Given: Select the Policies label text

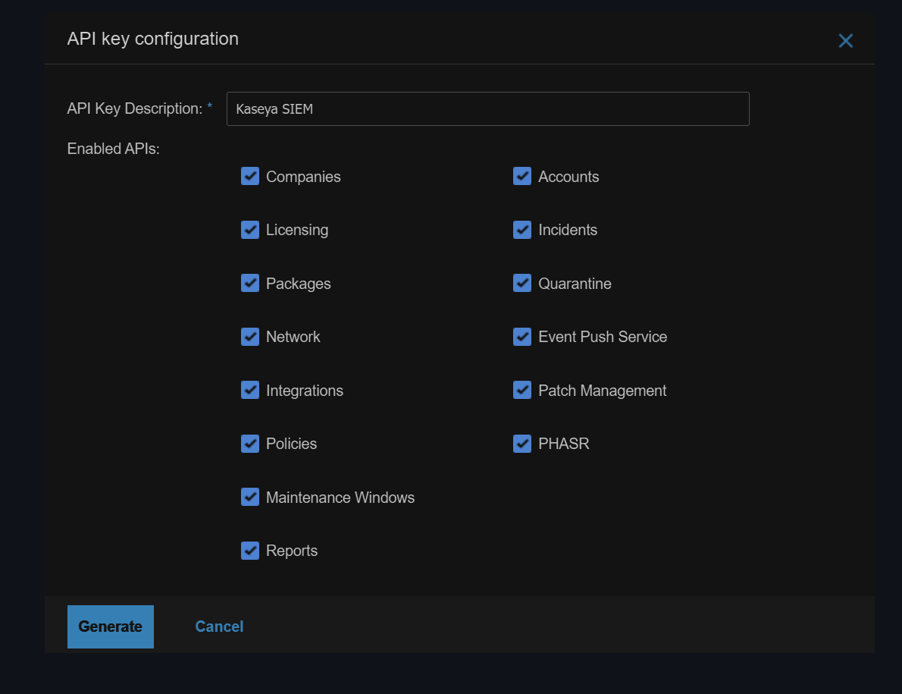Looking at the screenshot, I should [291, 444].
